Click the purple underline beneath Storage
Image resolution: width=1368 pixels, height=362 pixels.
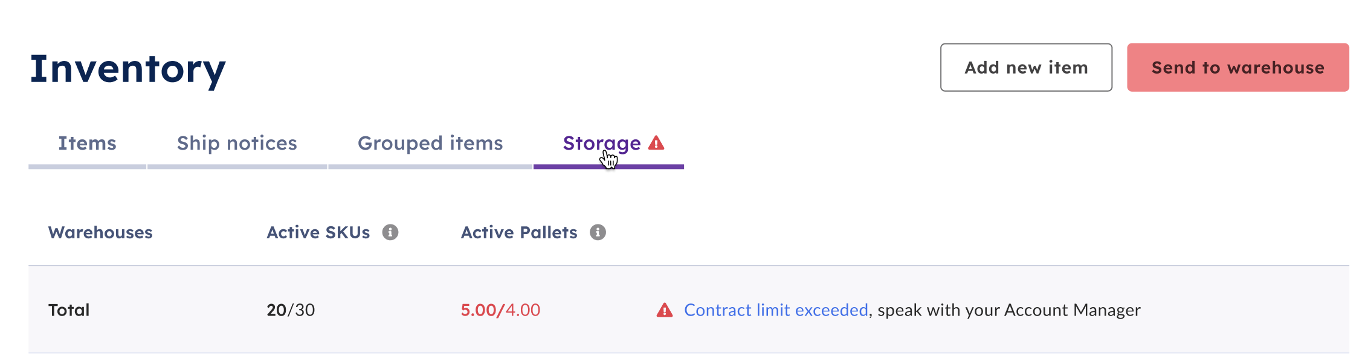(x=608, y=167)
